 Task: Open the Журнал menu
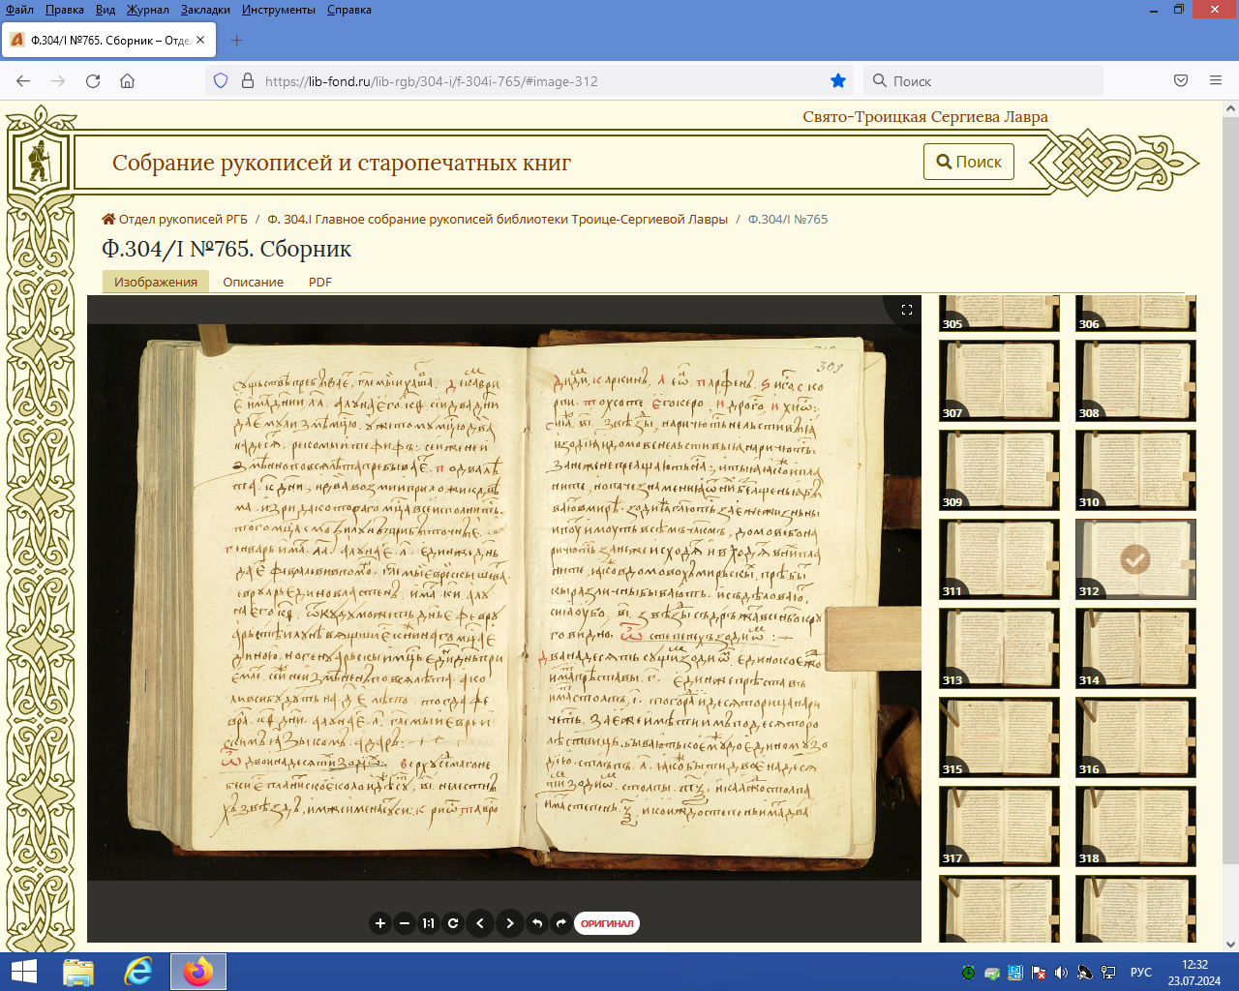pyautogui.click(x=147, y=10)
